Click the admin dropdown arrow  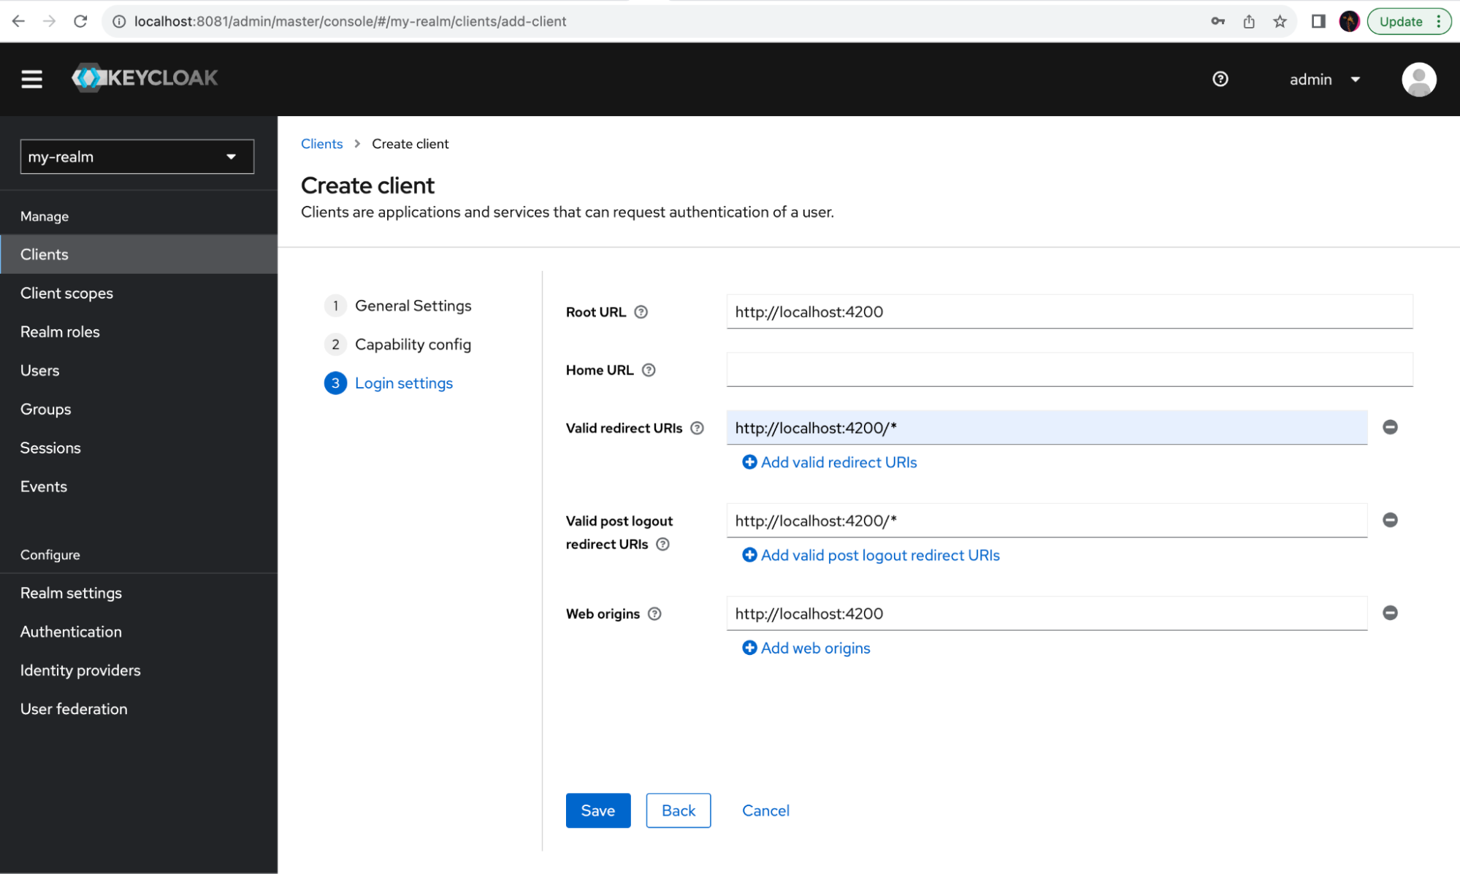1356,78
